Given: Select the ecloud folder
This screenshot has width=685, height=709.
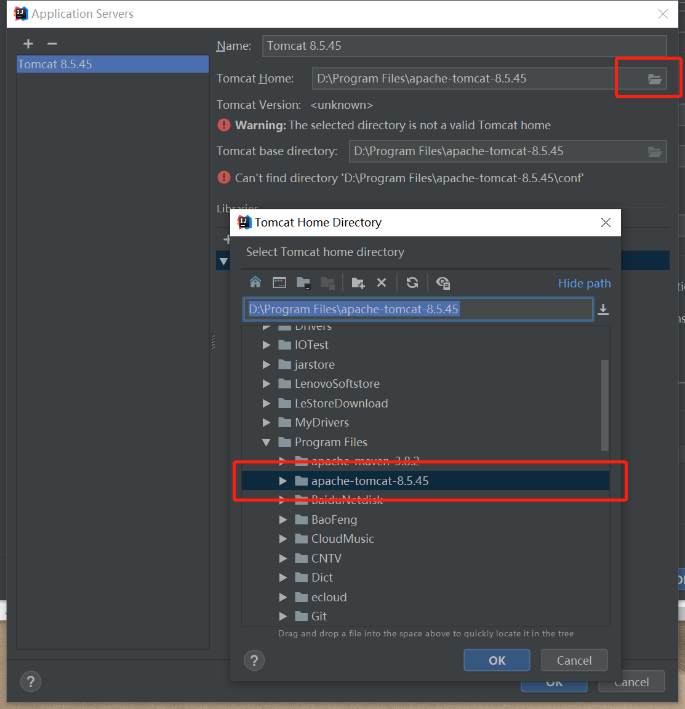Looking at the screenshot, I should click(x=425, y=598).
